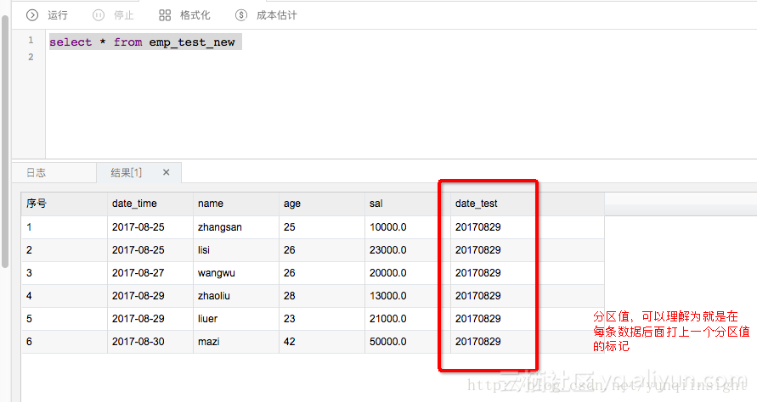Select the cell containing zhangsan
Screen dimensions: 757x402
click(236, 227)
